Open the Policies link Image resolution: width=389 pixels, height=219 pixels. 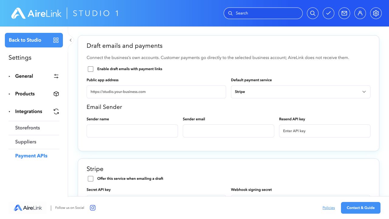(x=329, y=208)
